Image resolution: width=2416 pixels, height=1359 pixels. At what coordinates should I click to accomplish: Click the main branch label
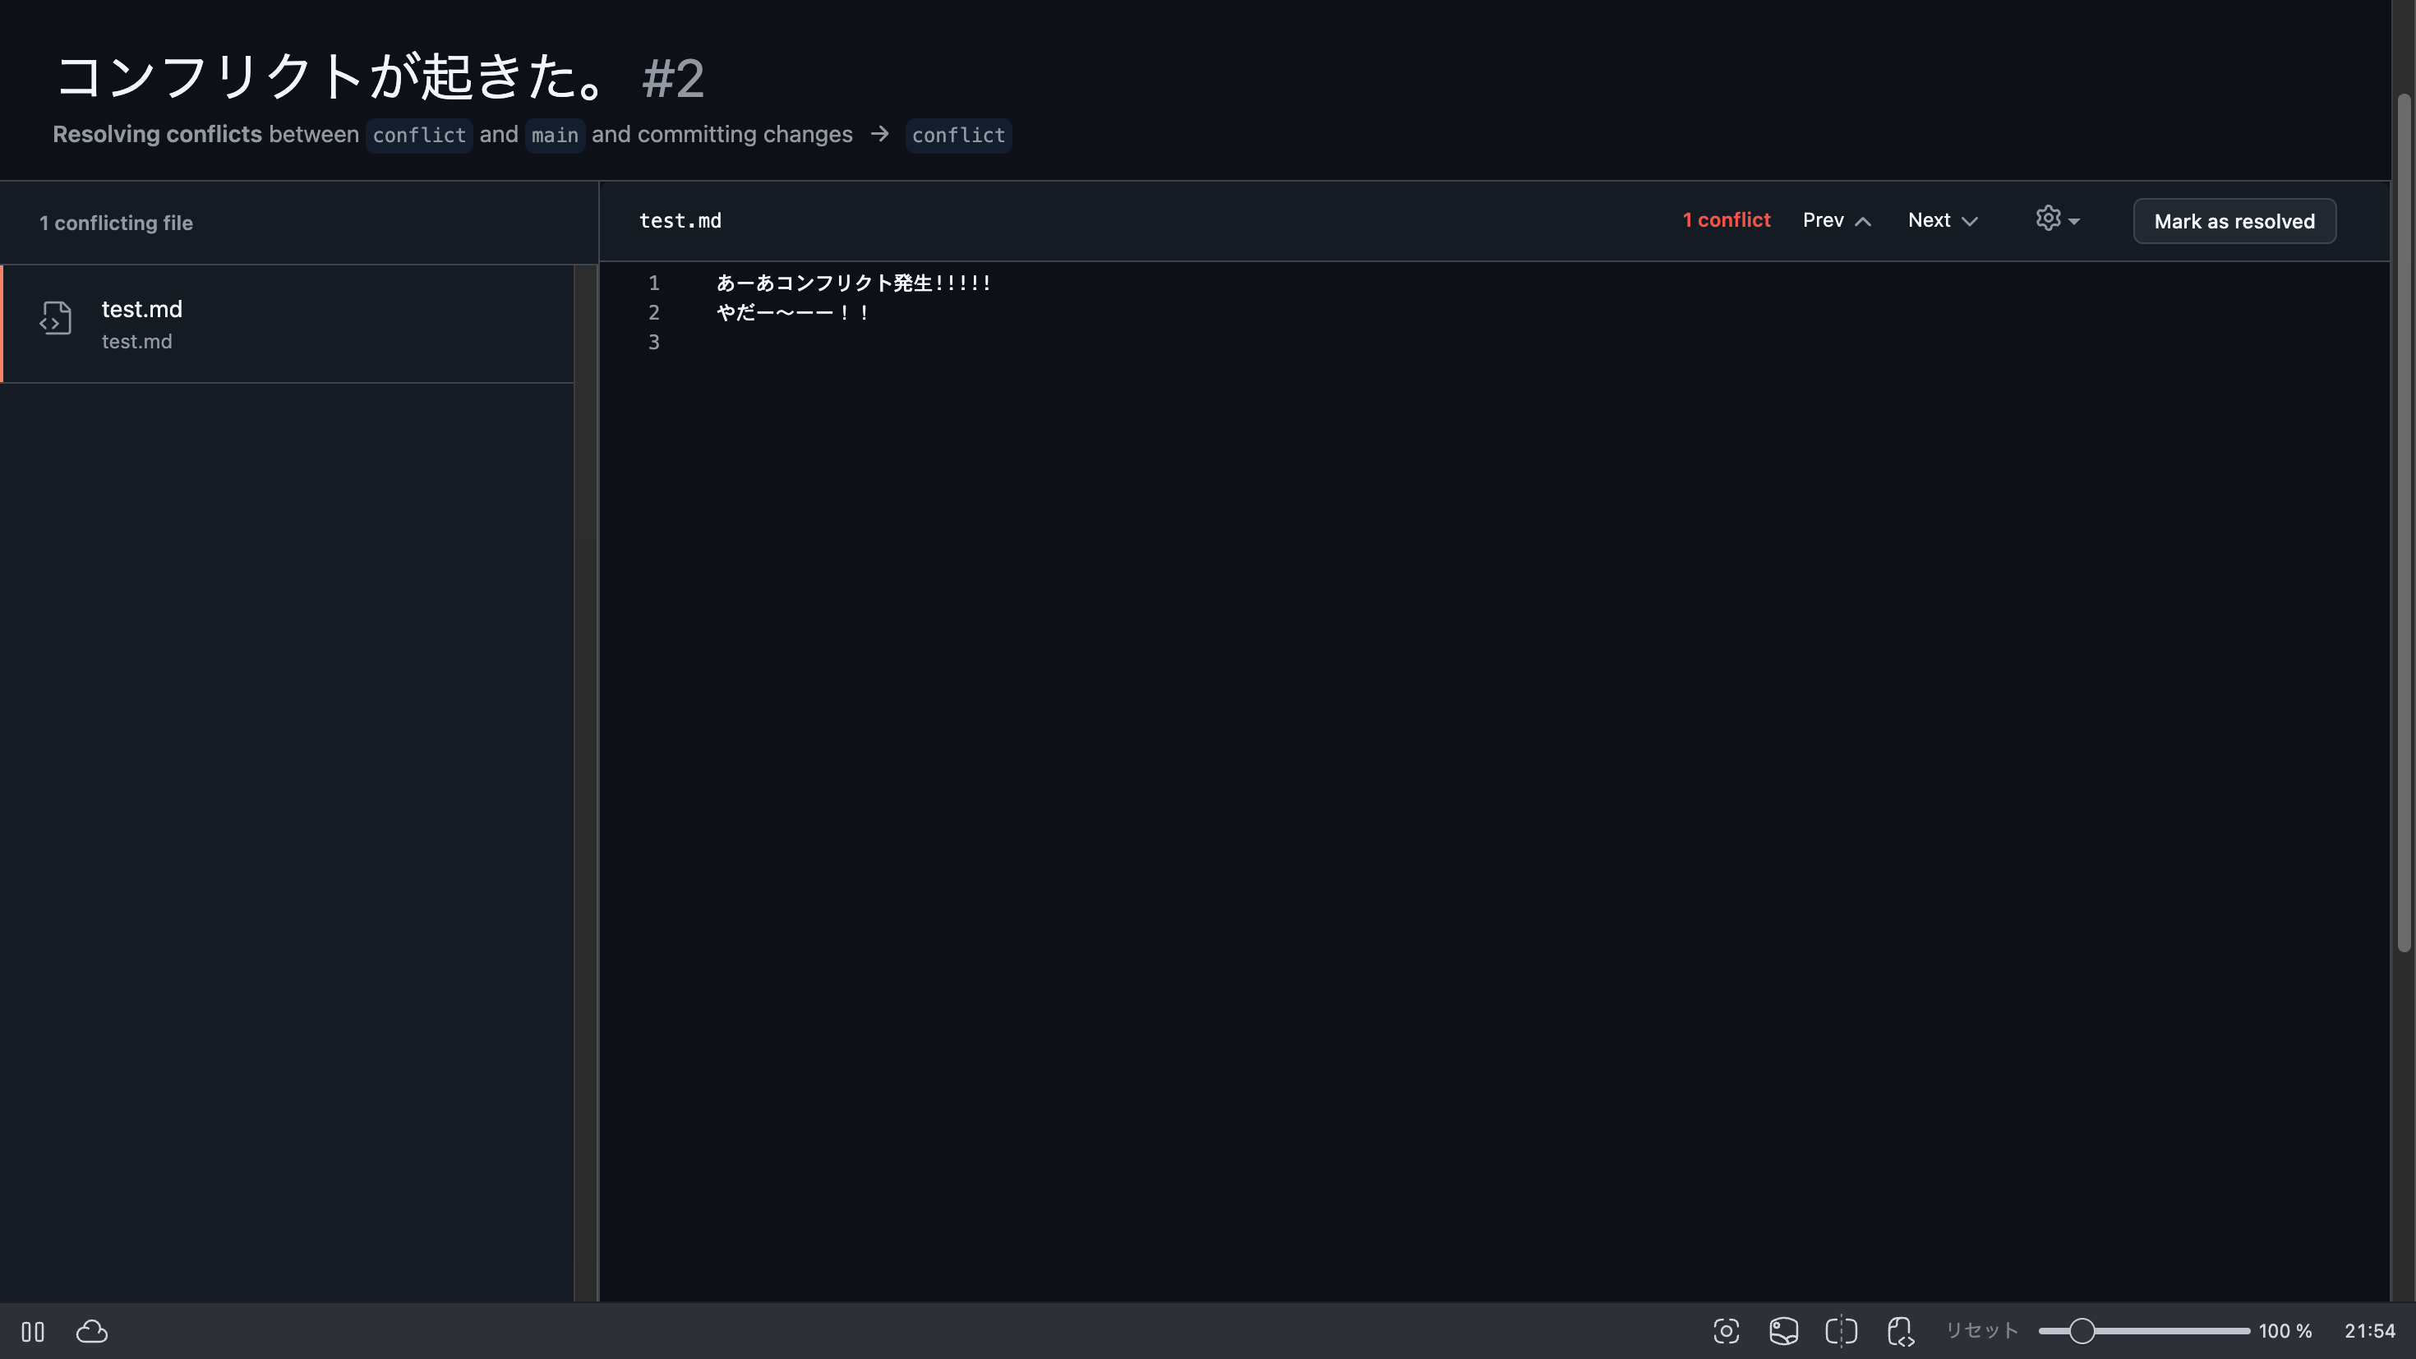tap(555, 135)
